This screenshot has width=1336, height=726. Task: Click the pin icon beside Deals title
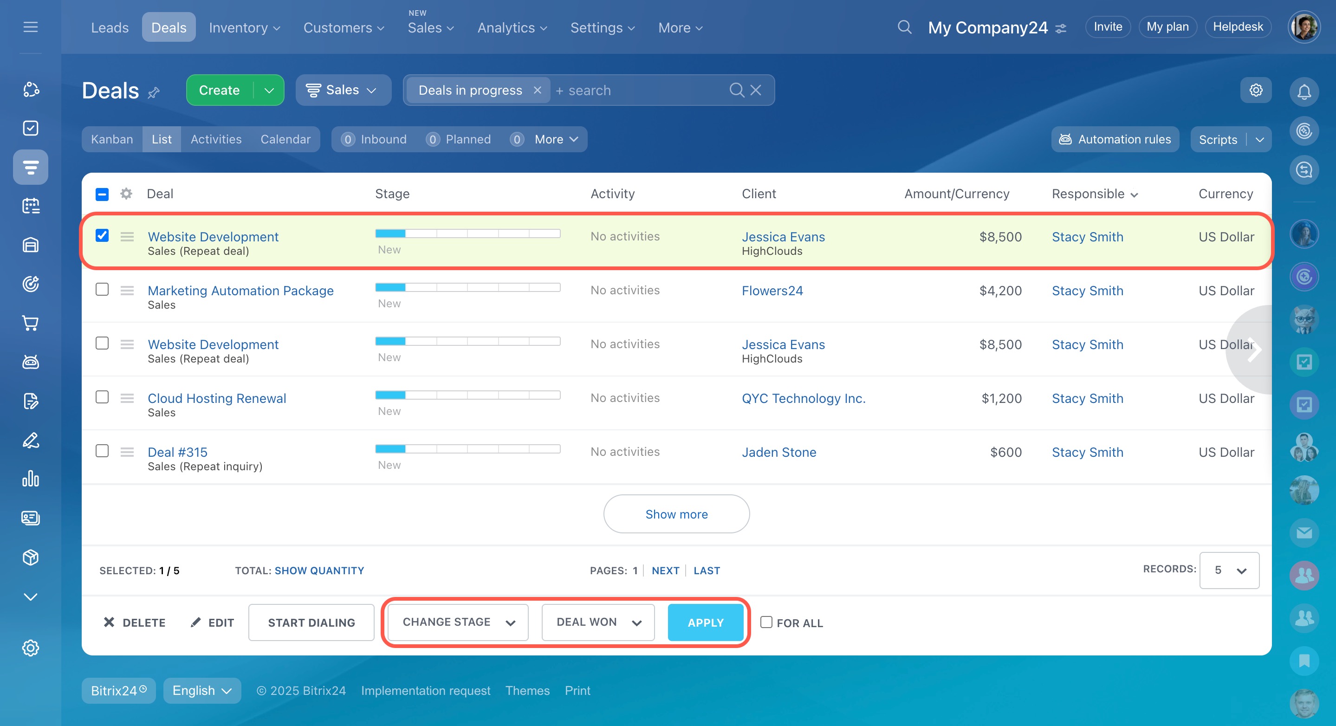[x=154, y=93]
